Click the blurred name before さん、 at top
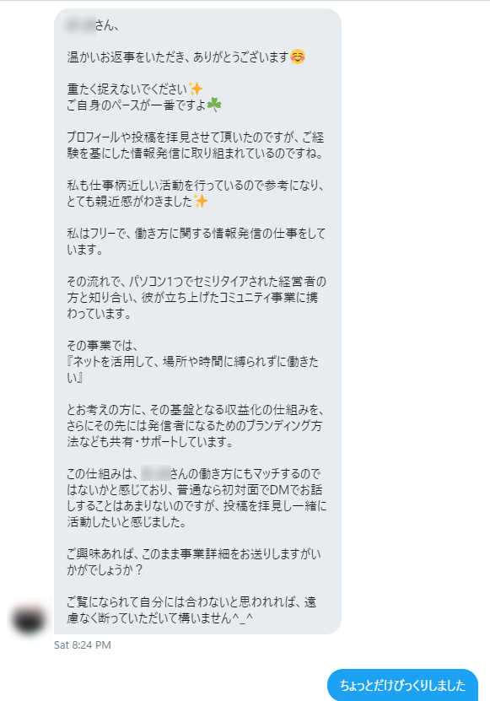490x701 pixels. (80, 24)
